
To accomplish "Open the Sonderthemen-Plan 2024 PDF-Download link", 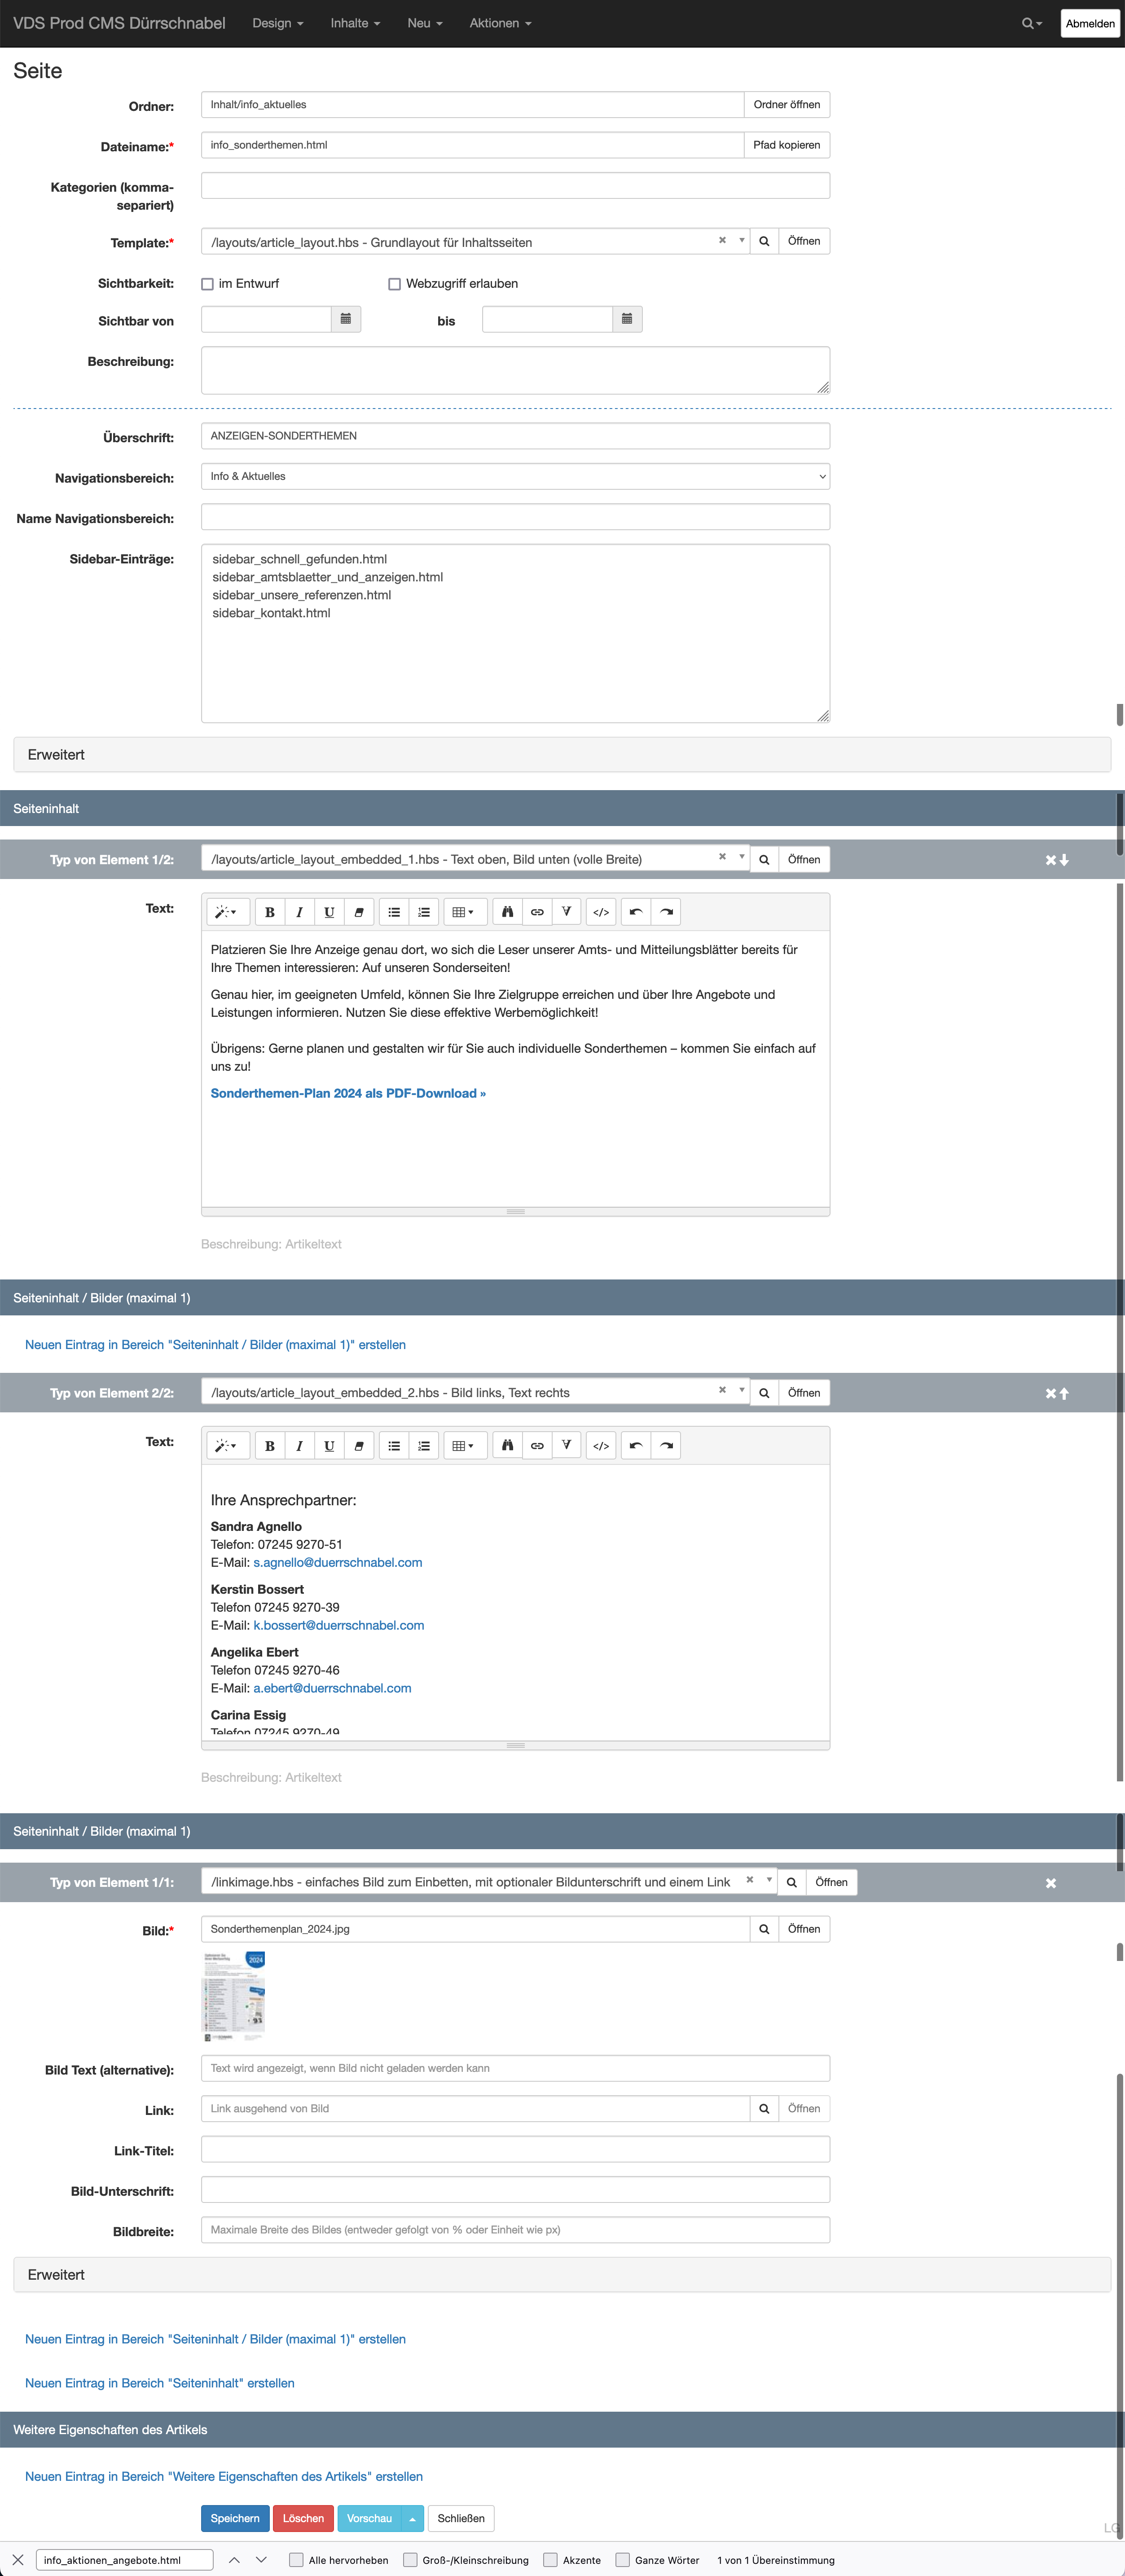I will pyautogui.click(x=348, y=1093).
